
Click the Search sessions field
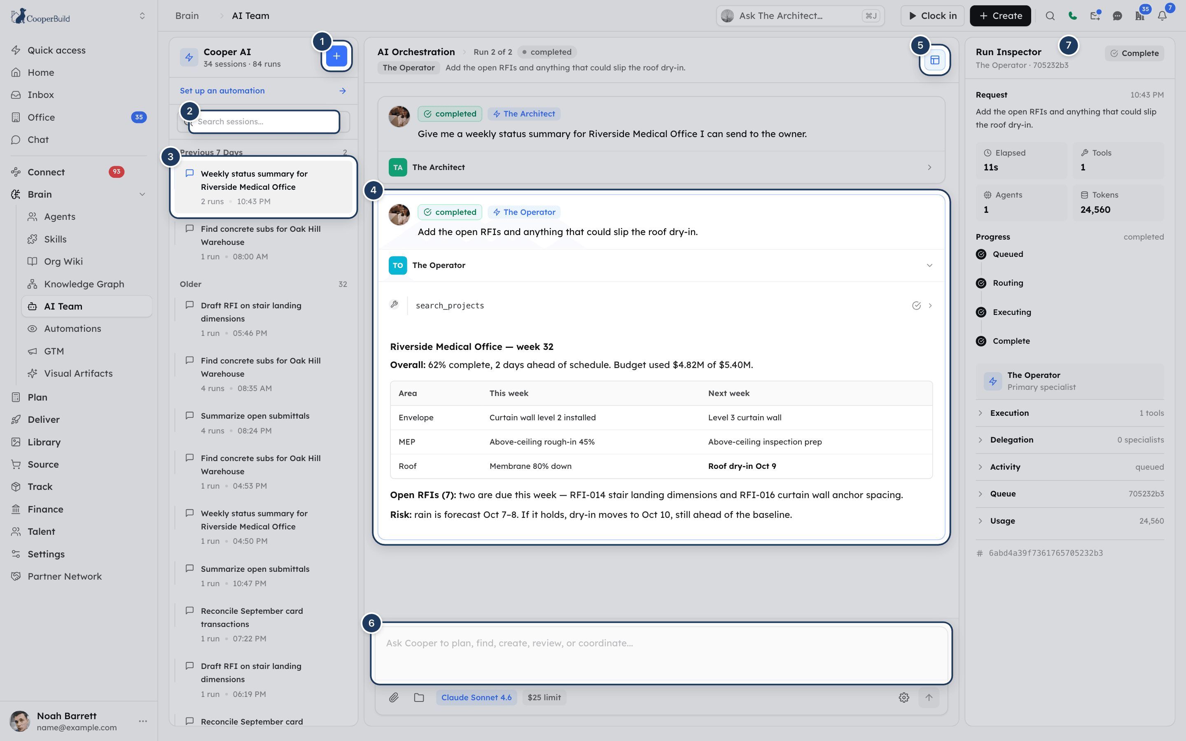[x=264, y=121]
